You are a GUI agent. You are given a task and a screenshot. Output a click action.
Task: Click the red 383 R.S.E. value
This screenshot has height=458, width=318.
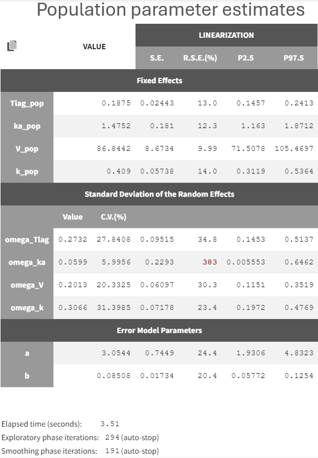[x=209, y=262]
